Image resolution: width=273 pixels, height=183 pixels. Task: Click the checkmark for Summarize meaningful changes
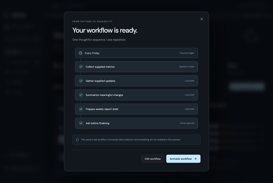tap(81, 95)
